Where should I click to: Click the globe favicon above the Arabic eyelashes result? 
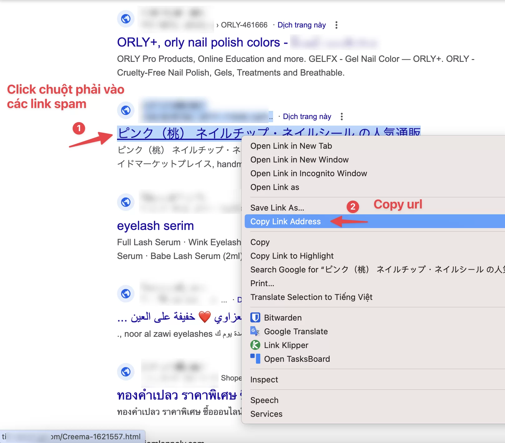click(126, 294)
